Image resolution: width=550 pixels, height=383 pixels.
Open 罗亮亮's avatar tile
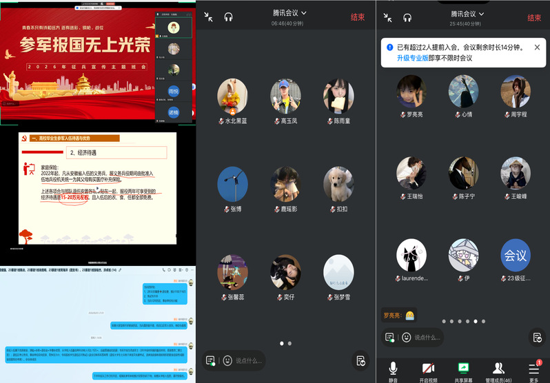[411, 91]
